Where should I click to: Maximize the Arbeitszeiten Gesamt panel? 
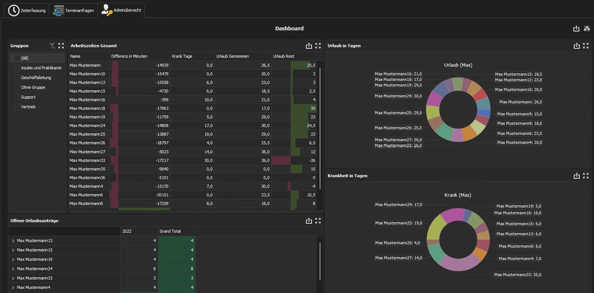tap(318, 46)
